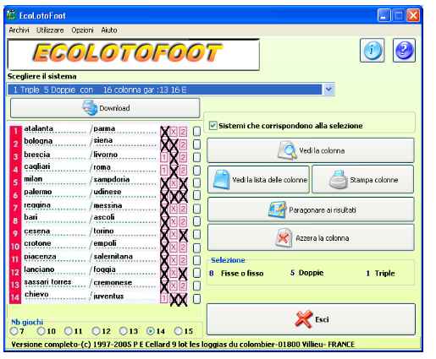The image size is (436, 359).
Task: Click Stampa colonne print button
Action: [363, 180]
